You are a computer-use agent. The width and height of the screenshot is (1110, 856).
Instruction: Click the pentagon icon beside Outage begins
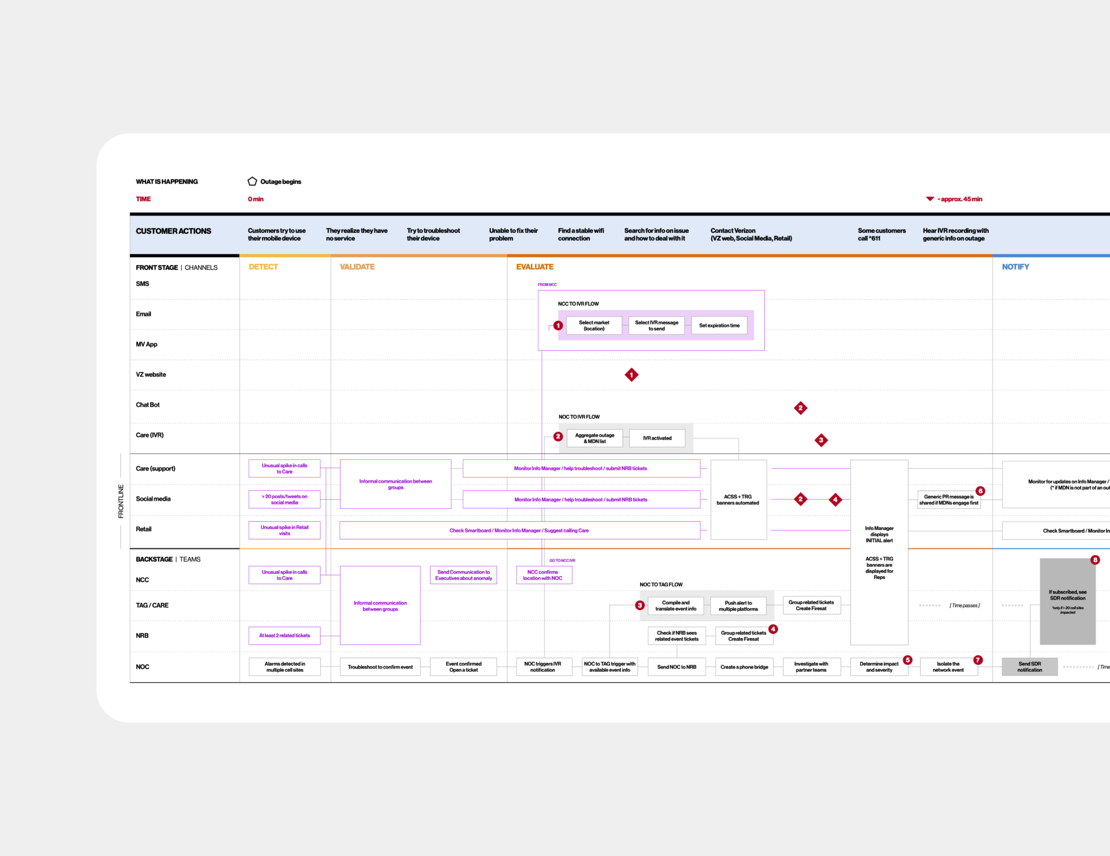pyautogui.click(x=252, y=181)
